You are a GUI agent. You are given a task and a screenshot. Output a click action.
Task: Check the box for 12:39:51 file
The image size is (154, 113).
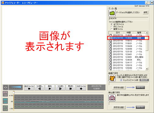pos(111,57)
